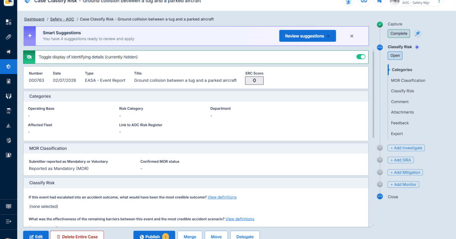
Task: Open the dashboard grid icon in sidebar
Action: pyautogui.click(x=8, y=22)
